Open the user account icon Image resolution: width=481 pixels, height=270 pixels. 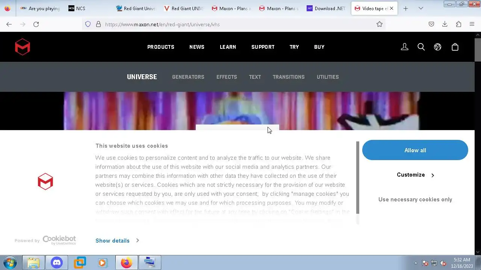coord(404,47)
